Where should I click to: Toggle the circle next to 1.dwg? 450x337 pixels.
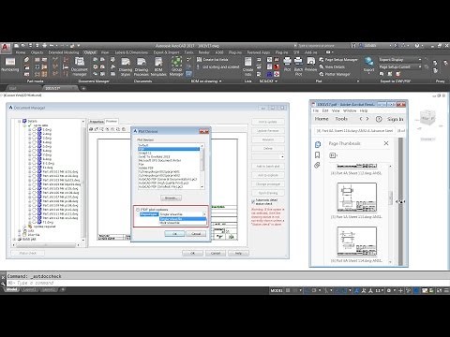(x=35, y=129)
